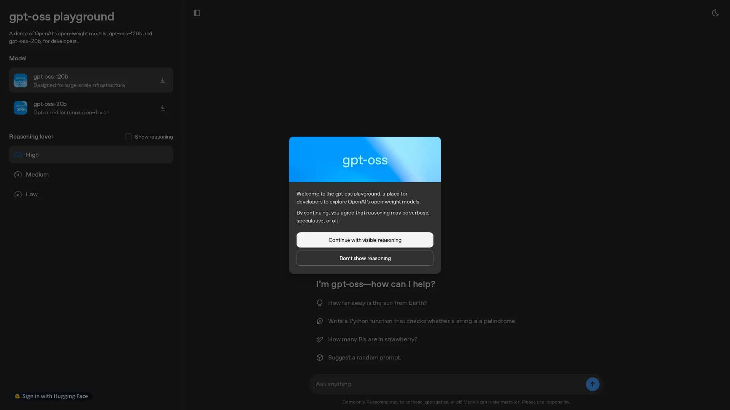The image size is (730, 410).
Task: Switch theme with the moon icon
Action: pyautogui.click(x=715, y=13)
